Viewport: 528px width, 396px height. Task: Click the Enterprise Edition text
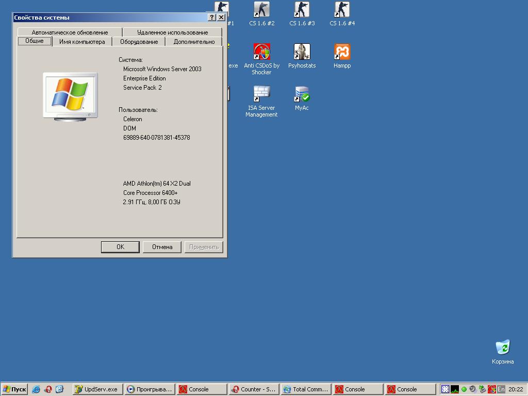tap(144, 78)
